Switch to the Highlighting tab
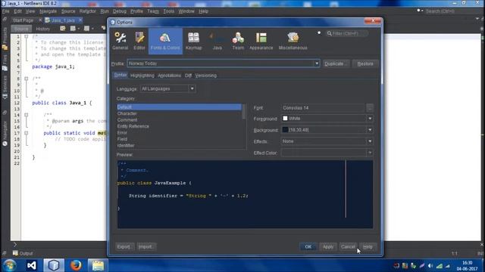485x272 pixels. tap(142, 76)
